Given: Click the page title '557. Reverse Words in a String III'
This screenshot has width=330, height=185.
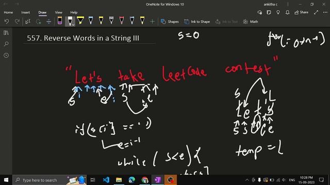Looking at the screenshot, I should point(83,38).
